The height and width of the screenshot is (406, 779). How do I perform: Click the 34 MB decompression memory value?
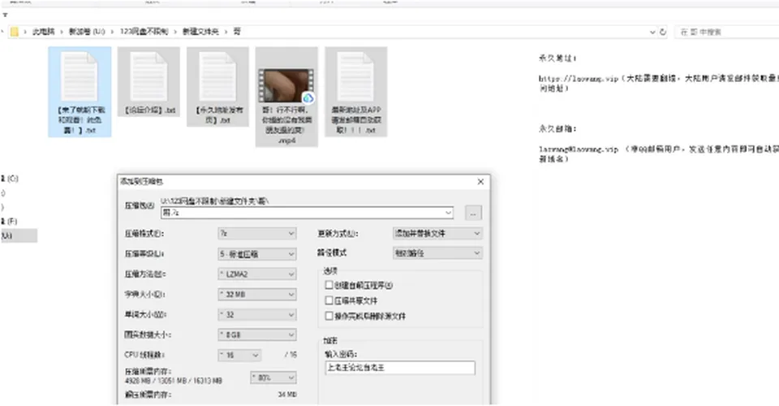coord(287,395)
